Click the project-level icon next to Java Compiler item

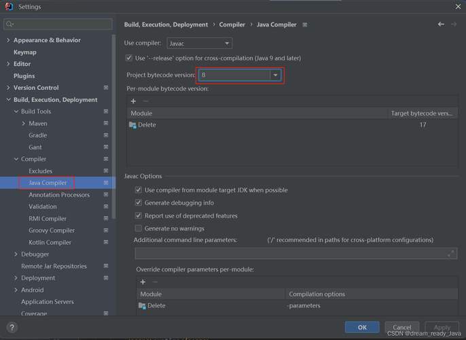(x=106, y=183)
